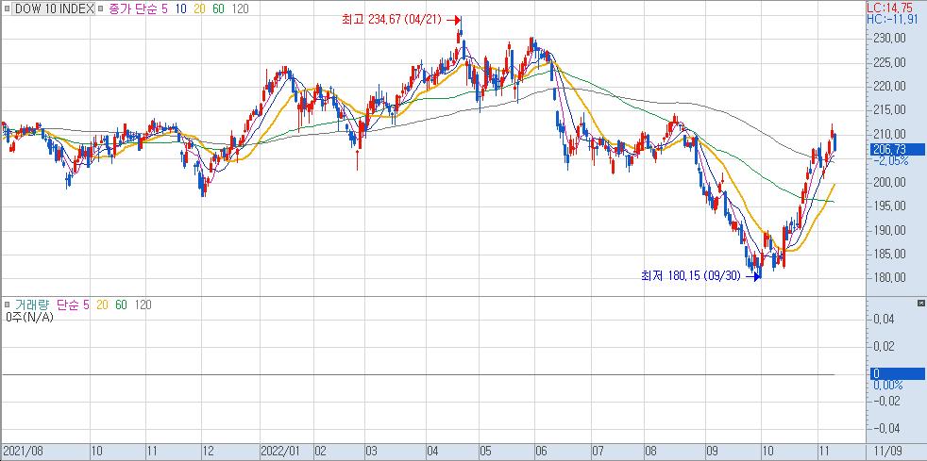Select the price chart 120-day average legend

click(x=241, y=8)
